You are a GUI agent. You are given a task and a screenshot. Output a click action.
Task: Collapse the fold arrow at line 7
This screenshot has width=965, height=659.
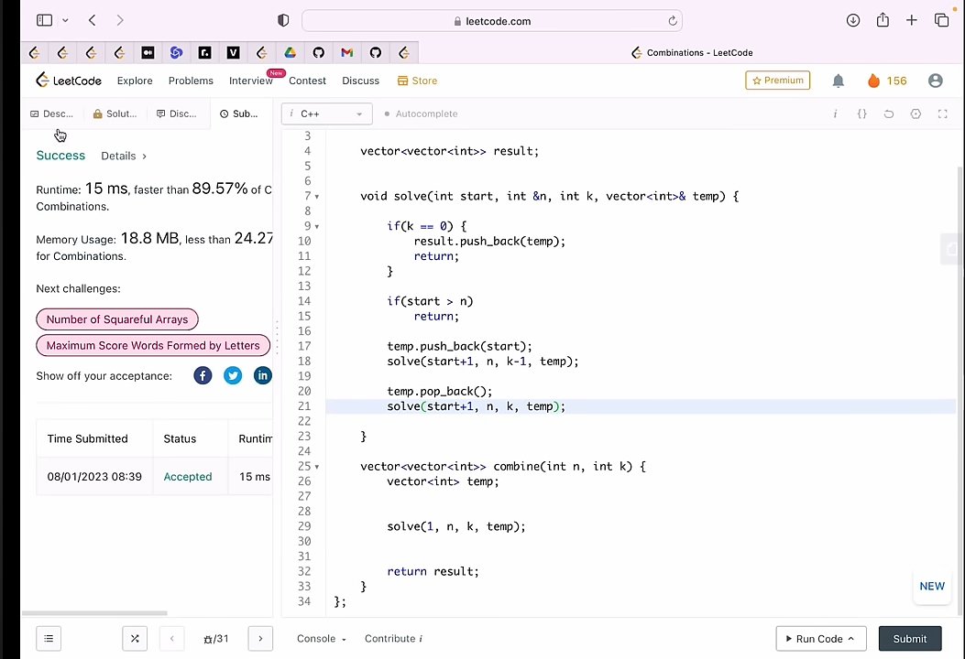pos(317,197)
